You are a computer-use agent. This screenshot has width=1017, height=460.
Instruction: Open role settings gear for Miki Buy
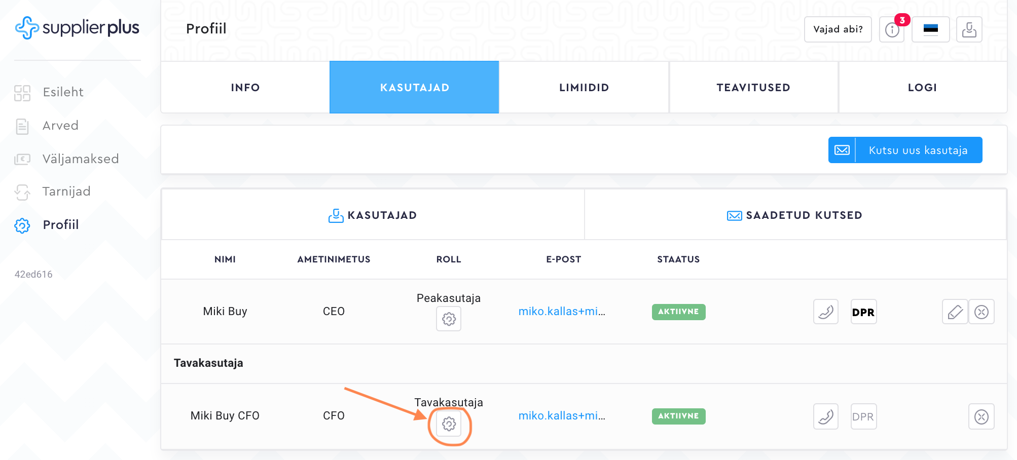click(x=449, y=319)
